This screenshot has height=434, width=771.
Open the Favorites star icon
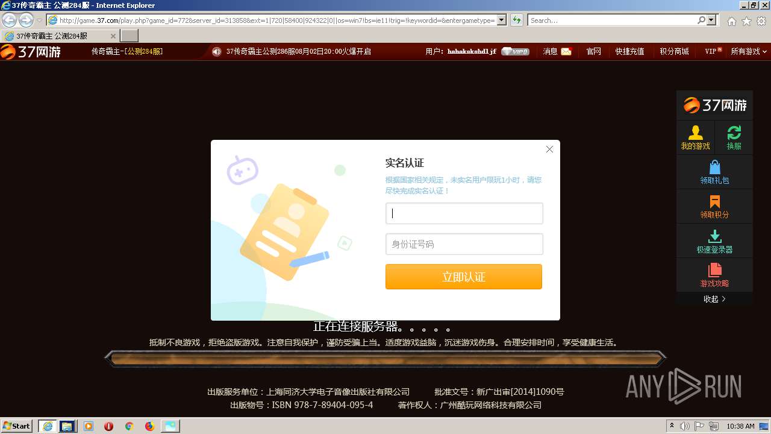pos(746,21)
